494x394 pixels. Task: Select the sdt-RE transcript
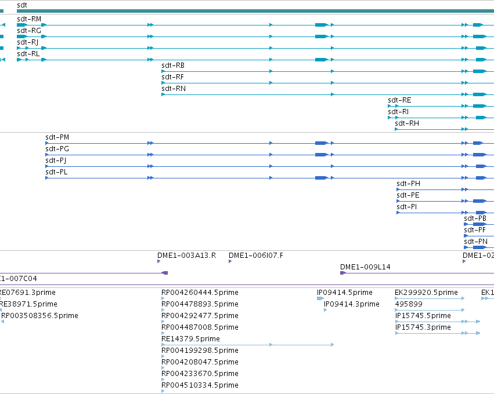[399, 101]
